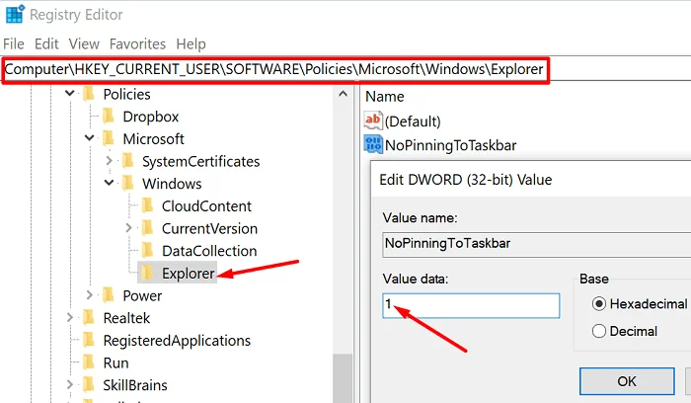Select the CloudContent folder icon
The image size is (691, 403).
pos(147,206)
